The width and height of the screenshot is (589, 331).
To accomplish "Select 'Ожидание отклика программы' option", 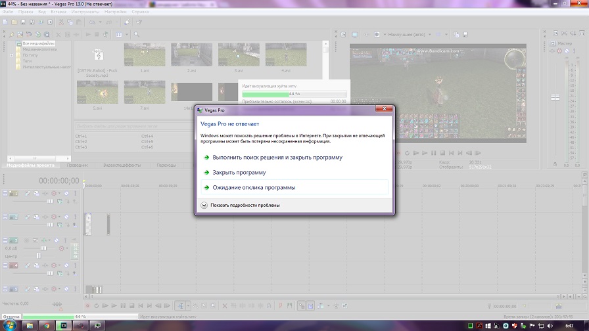I will 253,188.
